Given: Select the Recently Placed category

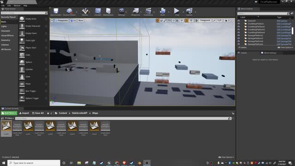Looking at the screenshot, I should pyautogui.click(x=8, y=17).
